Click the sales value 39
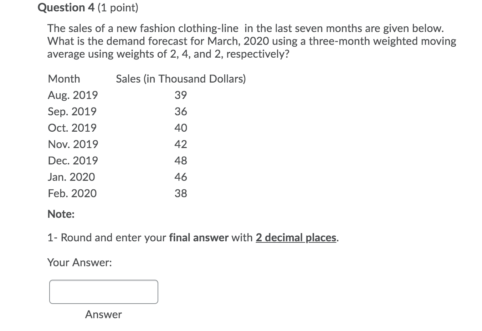 (x=180, y=95)
